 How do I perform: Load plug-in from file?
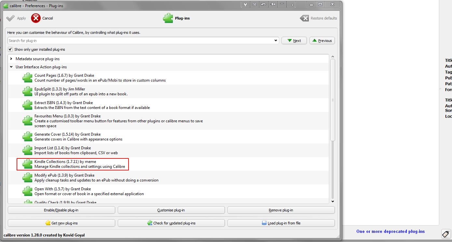tap(281, 223)
